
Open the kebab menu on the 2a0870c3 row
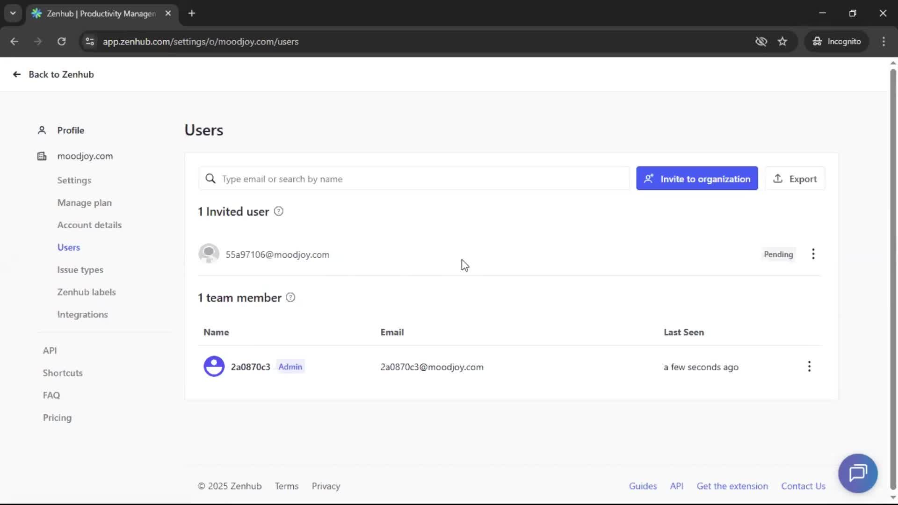click(809, 367)
